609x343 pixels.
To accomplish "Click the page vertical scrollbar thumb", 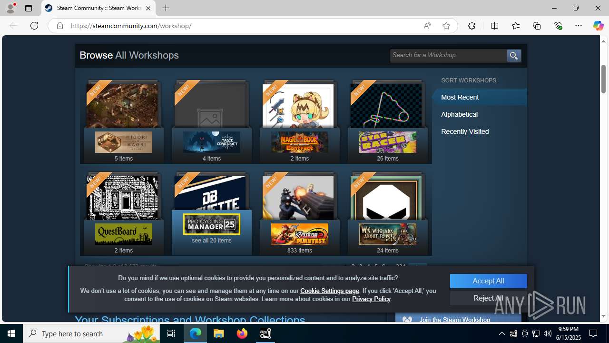I will 604,79.
